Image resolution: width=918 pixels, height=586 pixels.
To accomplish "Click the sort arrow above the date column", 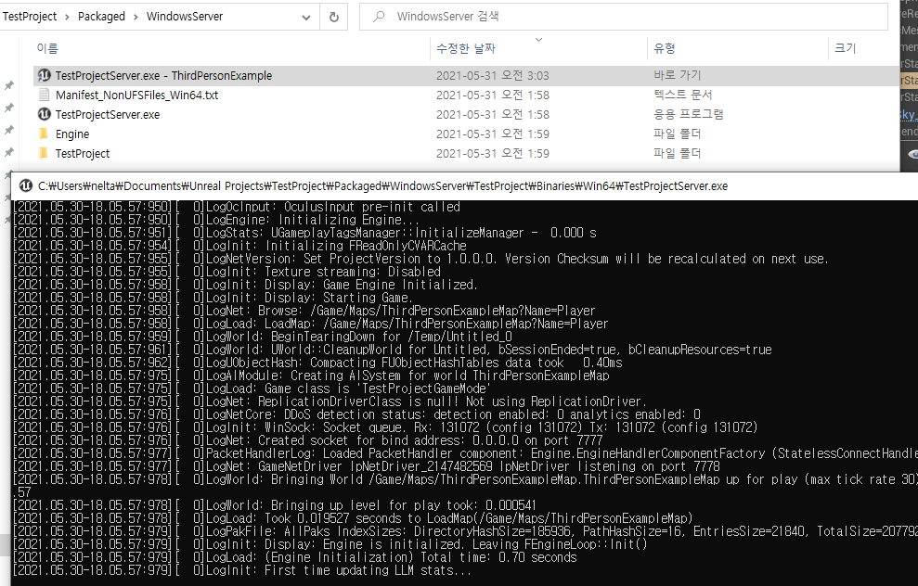I will point(538,40).
